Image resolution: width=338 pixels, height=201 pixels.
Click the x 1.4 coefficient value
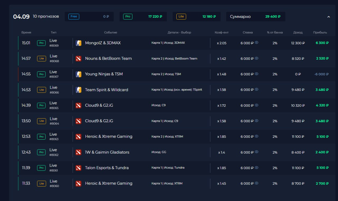(222, 152)
